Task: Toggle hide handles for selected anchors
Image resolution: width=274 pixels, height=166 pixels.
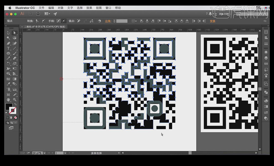Action: click(64, 21)
